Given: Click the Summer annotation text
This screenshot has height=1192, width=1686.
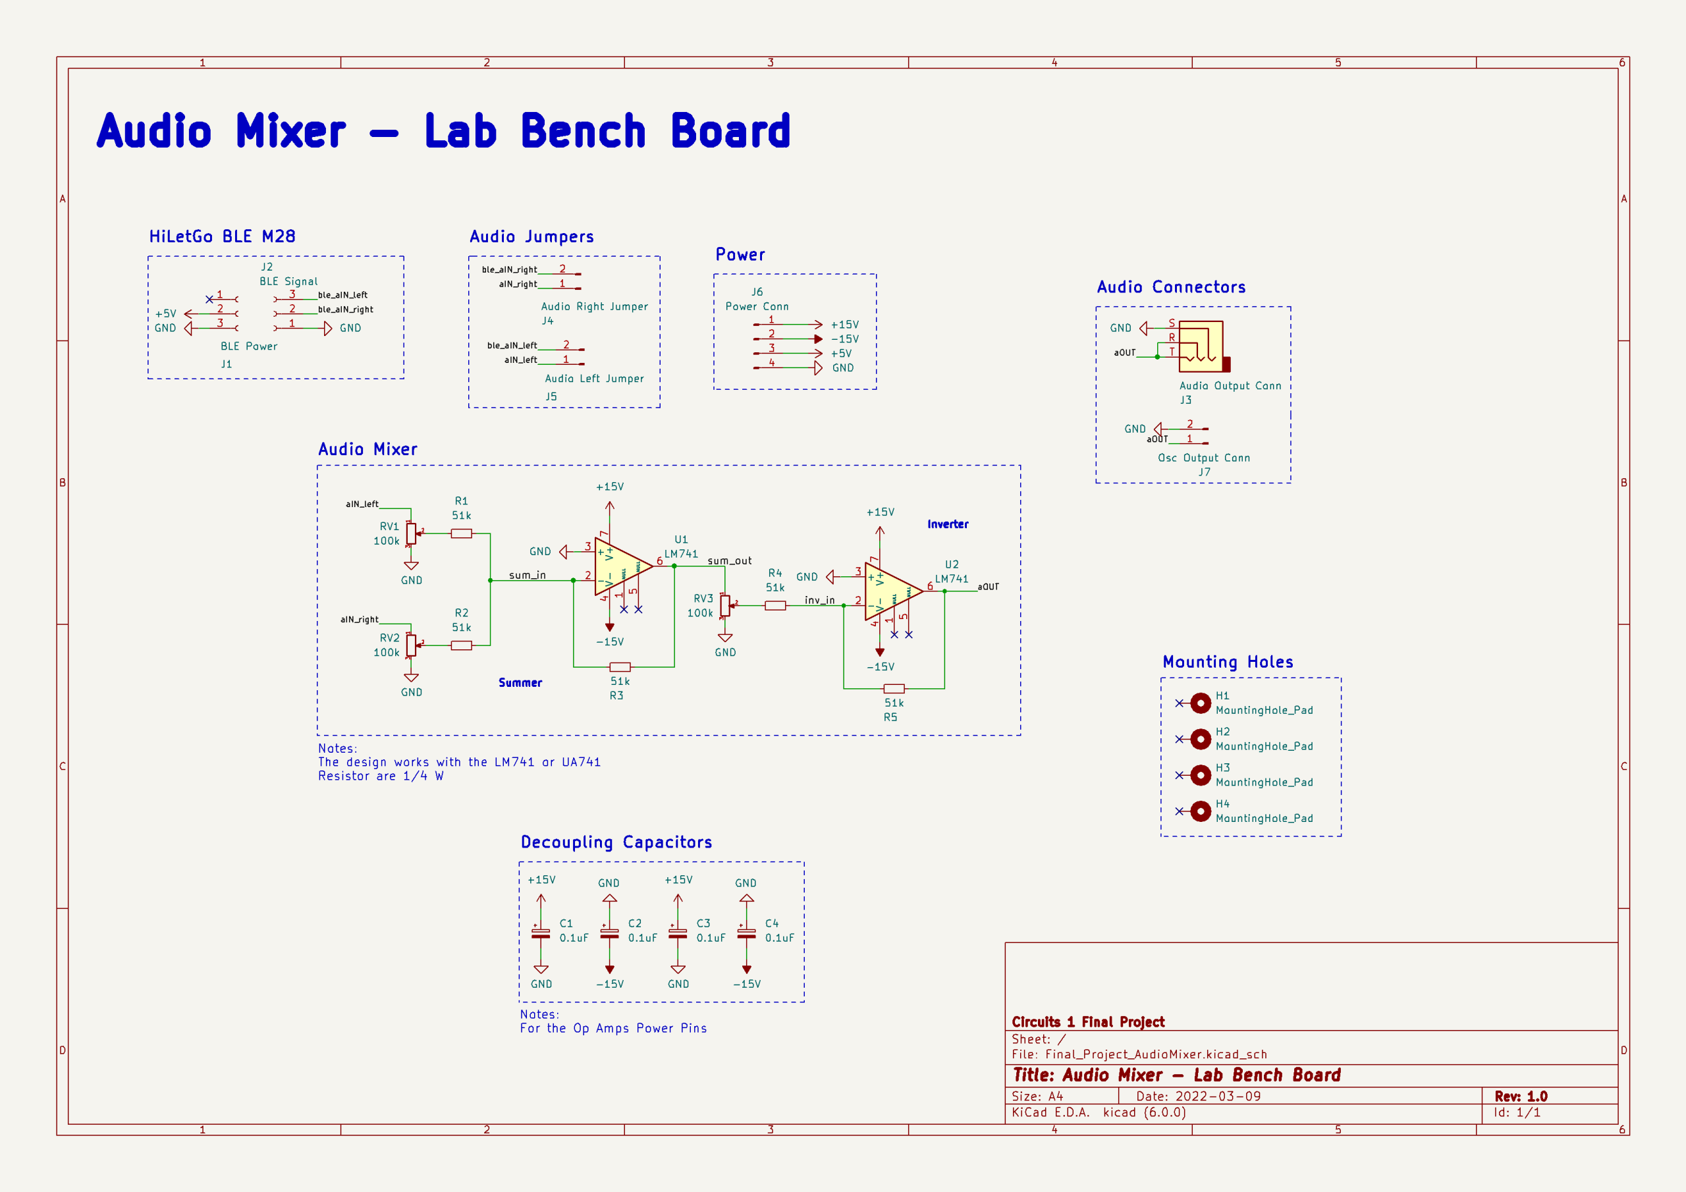Looking at the screenshot, I should [x=520, y=683].
